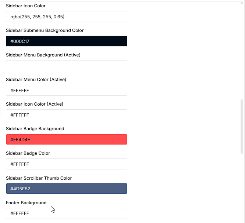Click the vertical scrollbar thumb

tap(242, 127)
